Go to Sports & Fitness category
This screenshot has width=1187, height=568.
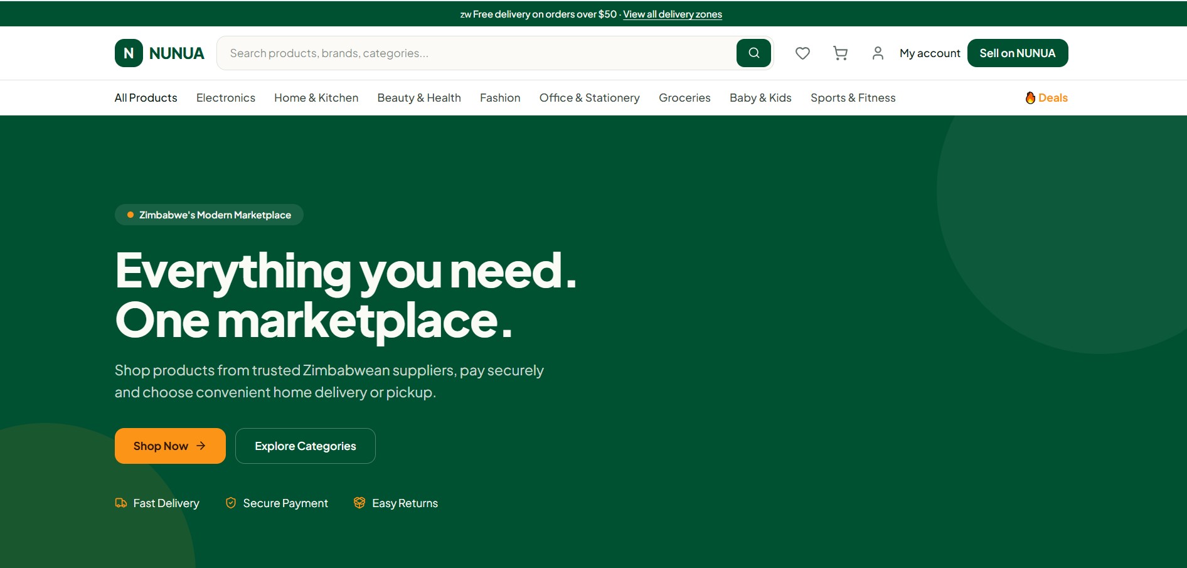point(853,98)
